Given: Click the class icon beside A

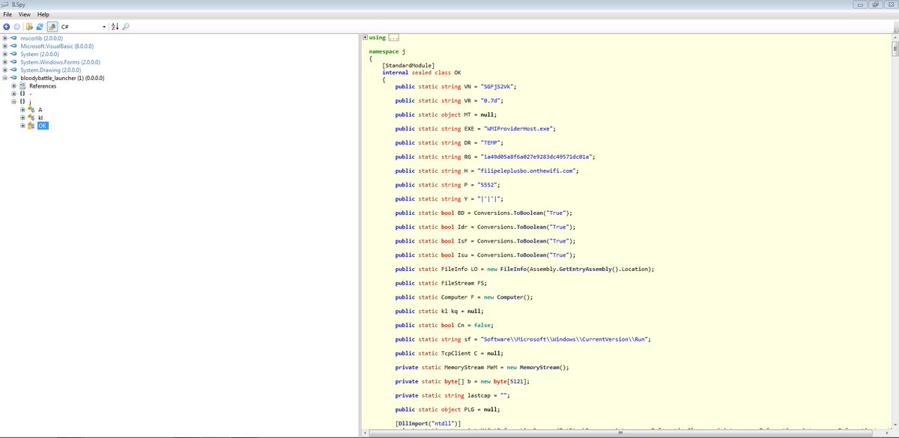Looking at the screenshot, I should (31, 110).
